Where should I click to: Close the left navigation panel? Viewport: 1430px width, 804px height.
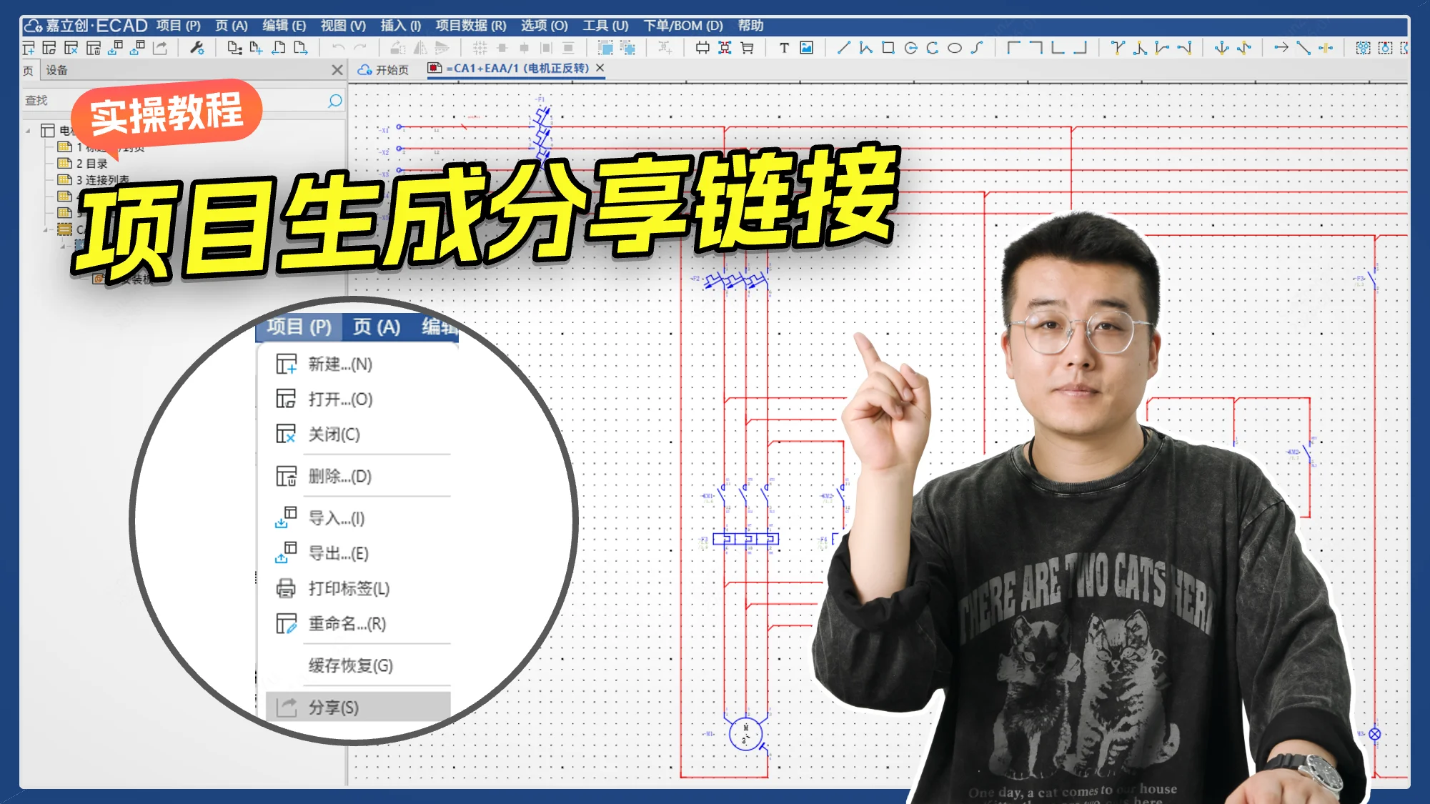[x=337, y=70]
